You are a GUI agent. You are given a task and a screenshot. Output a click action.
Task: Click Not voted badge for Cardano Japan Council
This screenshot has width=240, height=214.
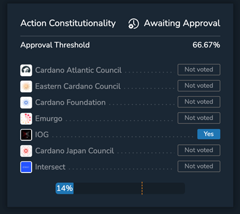tap(199, 150)
